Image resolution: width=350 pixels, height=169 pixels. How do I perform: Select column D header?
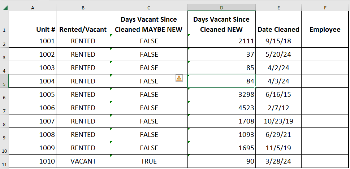(x=221, y=8)
